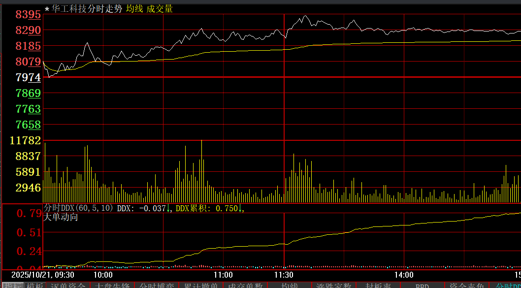Click the 0.24 DDX axis label
Screen dimensions: 521x288
(x=29, y=252)
